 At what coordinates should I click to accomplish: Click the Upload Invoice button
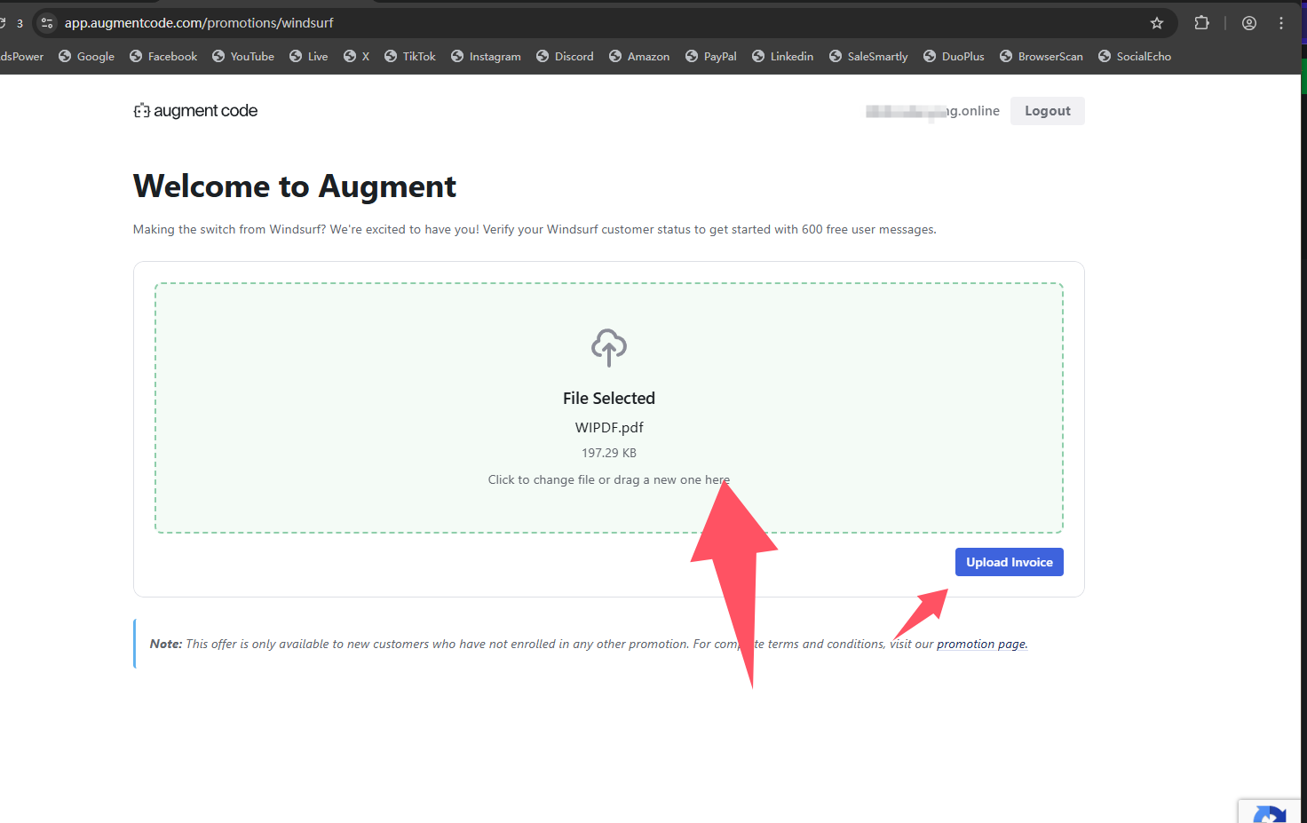(1009, 562)
